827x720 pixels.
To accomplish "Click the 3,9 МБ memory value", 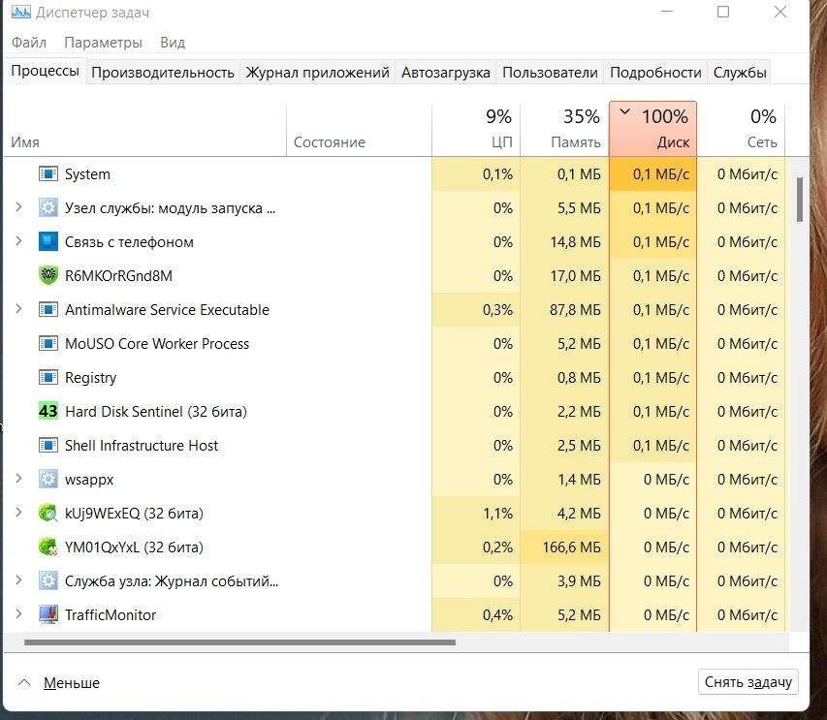I will (579, 580).
